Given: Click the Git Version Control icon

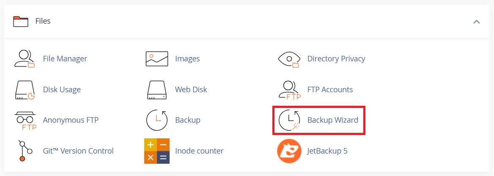Looking at the screenshot, I should 22,151.
